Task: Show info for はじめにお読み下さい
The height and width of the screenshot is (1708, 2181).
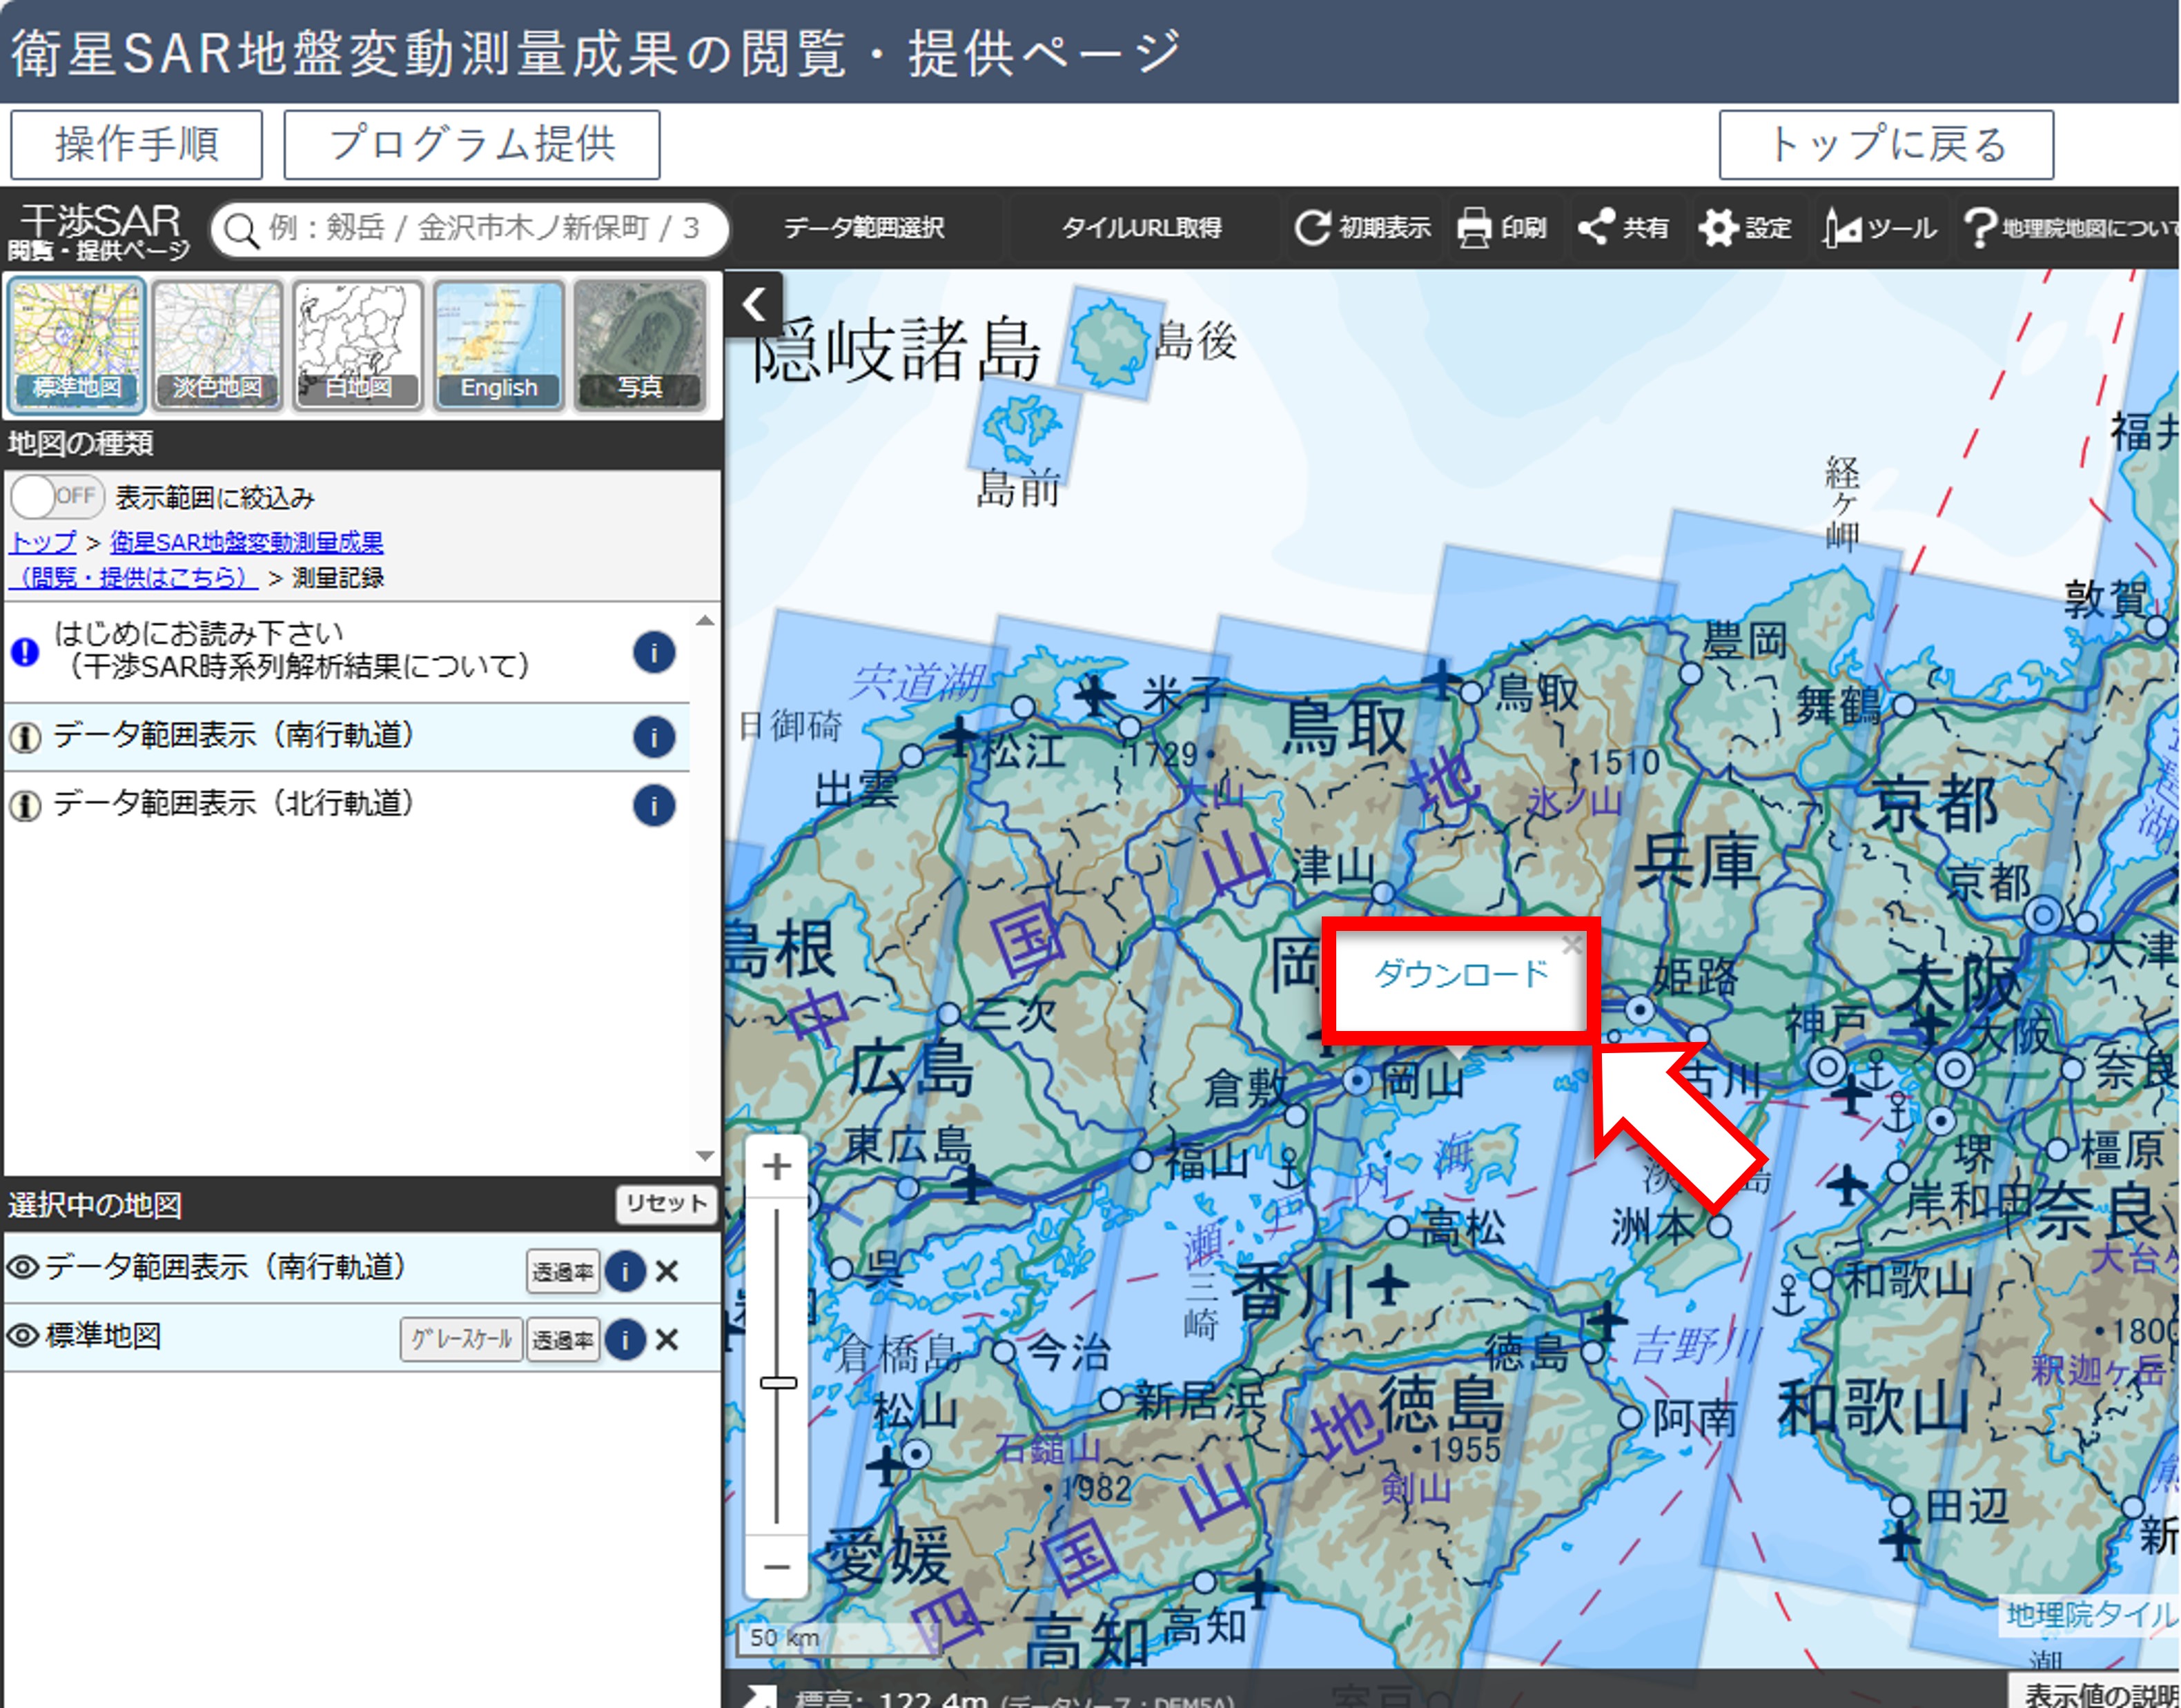Action: 654,653
